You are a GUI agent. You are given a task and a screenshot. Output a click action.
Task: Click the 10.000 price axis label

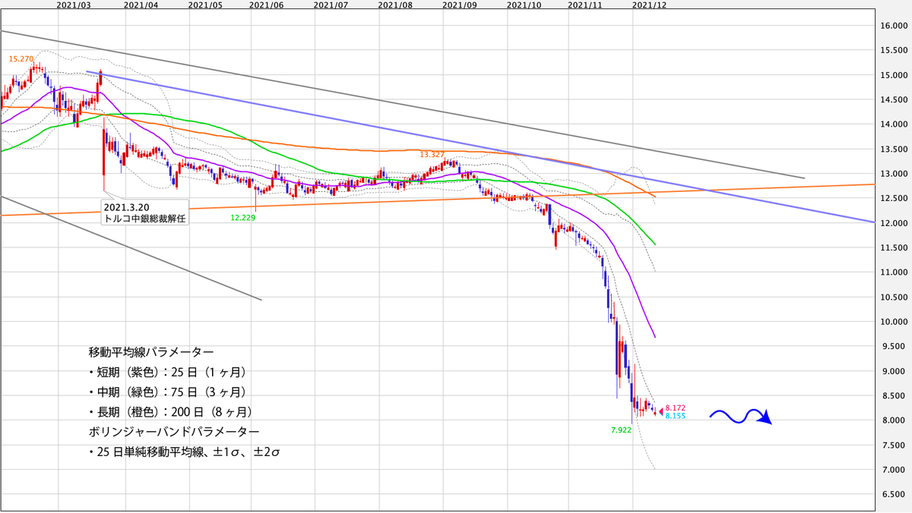pos(894,322)
